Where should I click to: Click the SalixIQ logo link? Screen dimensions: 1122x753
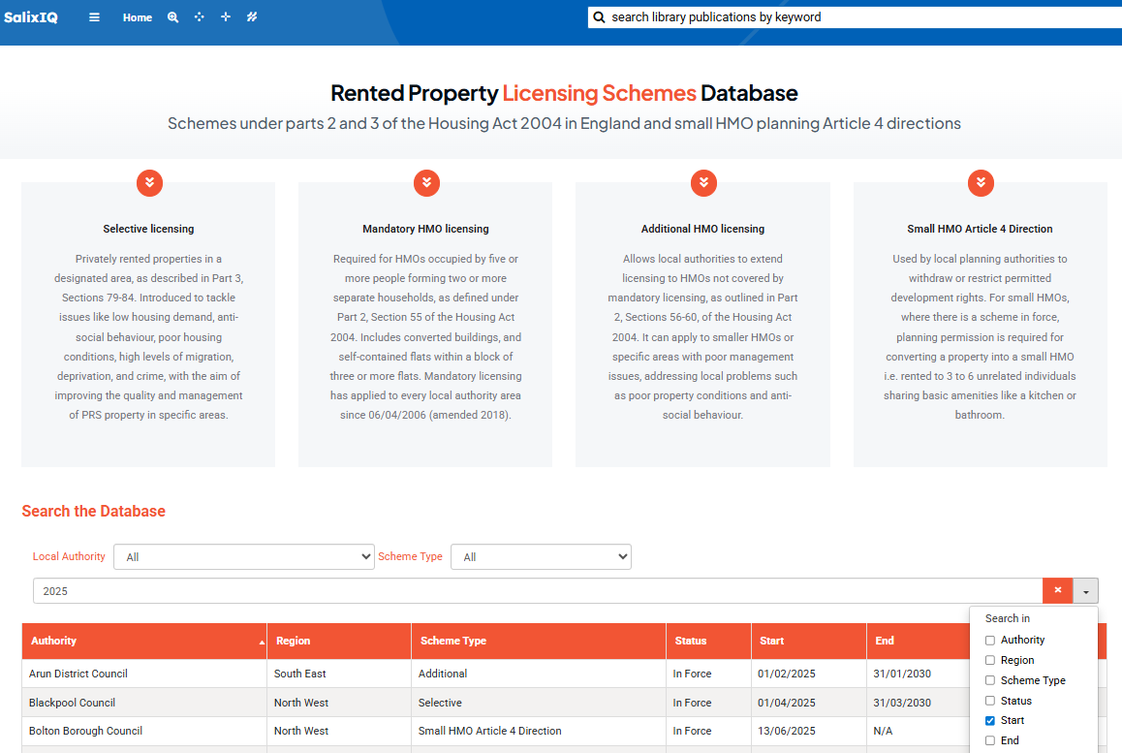tap(31, 17)
